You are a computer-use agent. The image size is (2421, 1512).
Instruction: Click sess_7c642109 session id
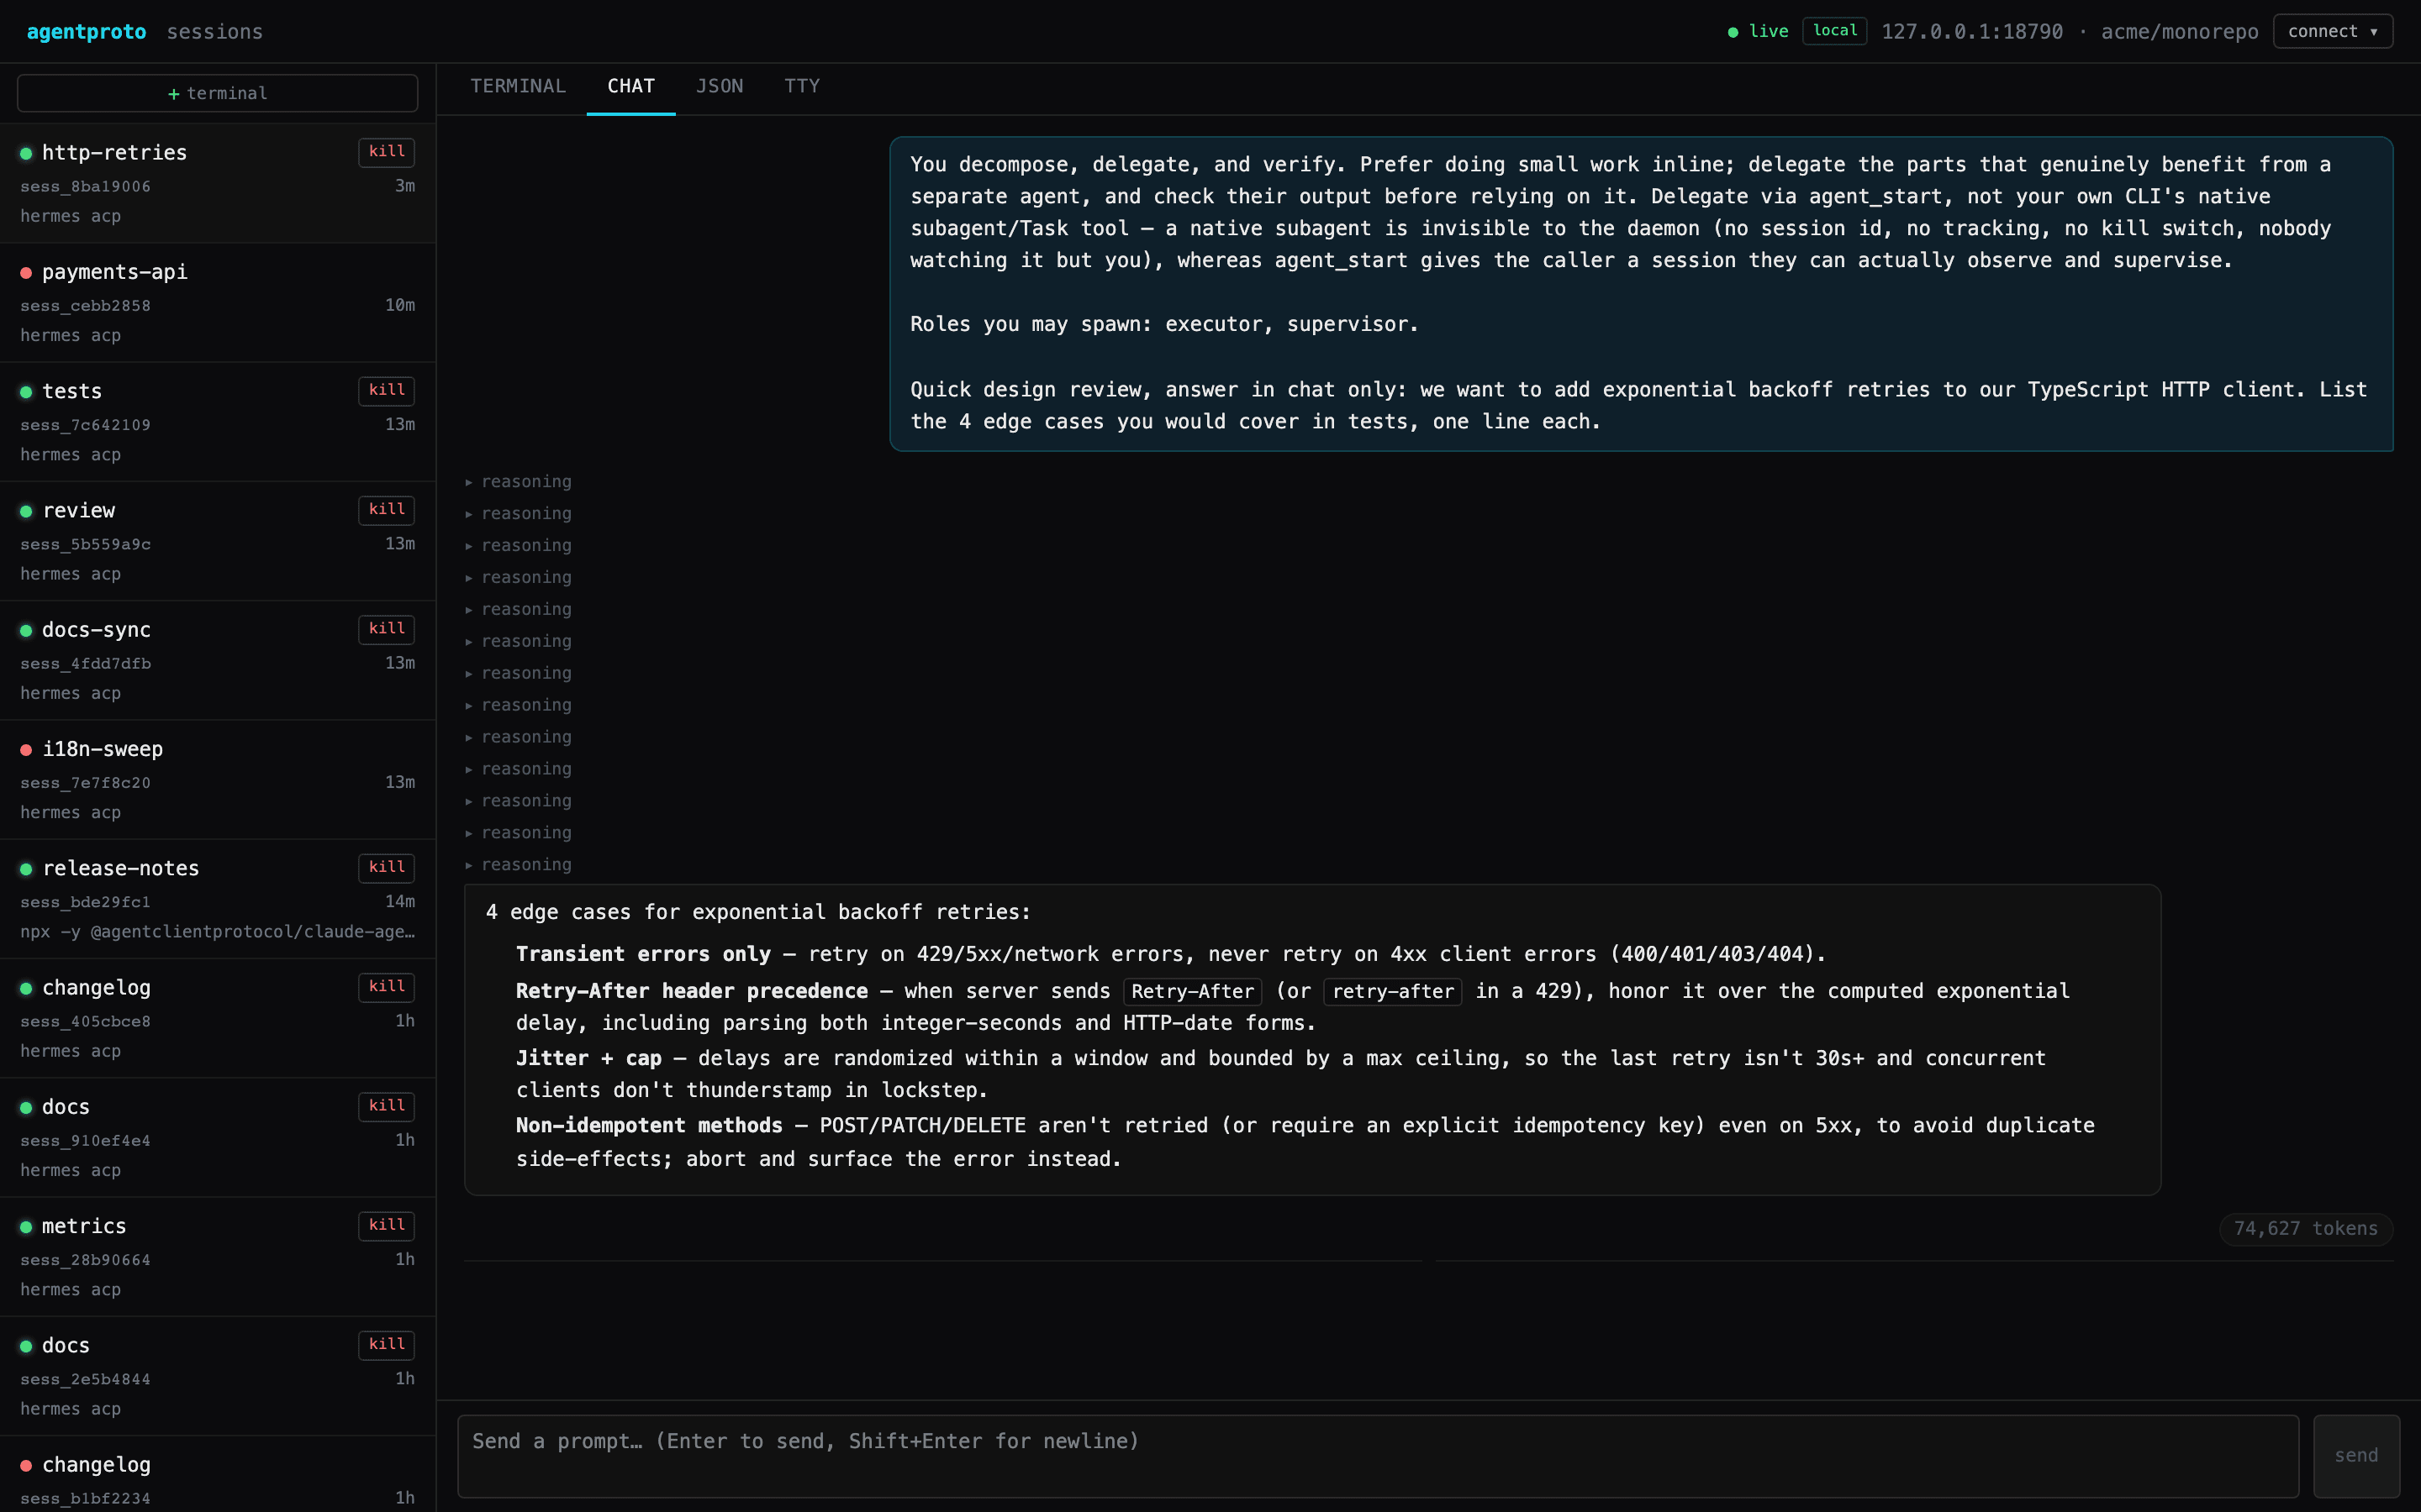pyautogui.click(x=85, y=425)
